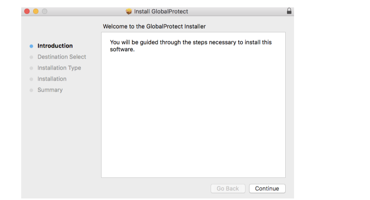
Task: Click the package icon beside window title
Action: tap(129, 11)
